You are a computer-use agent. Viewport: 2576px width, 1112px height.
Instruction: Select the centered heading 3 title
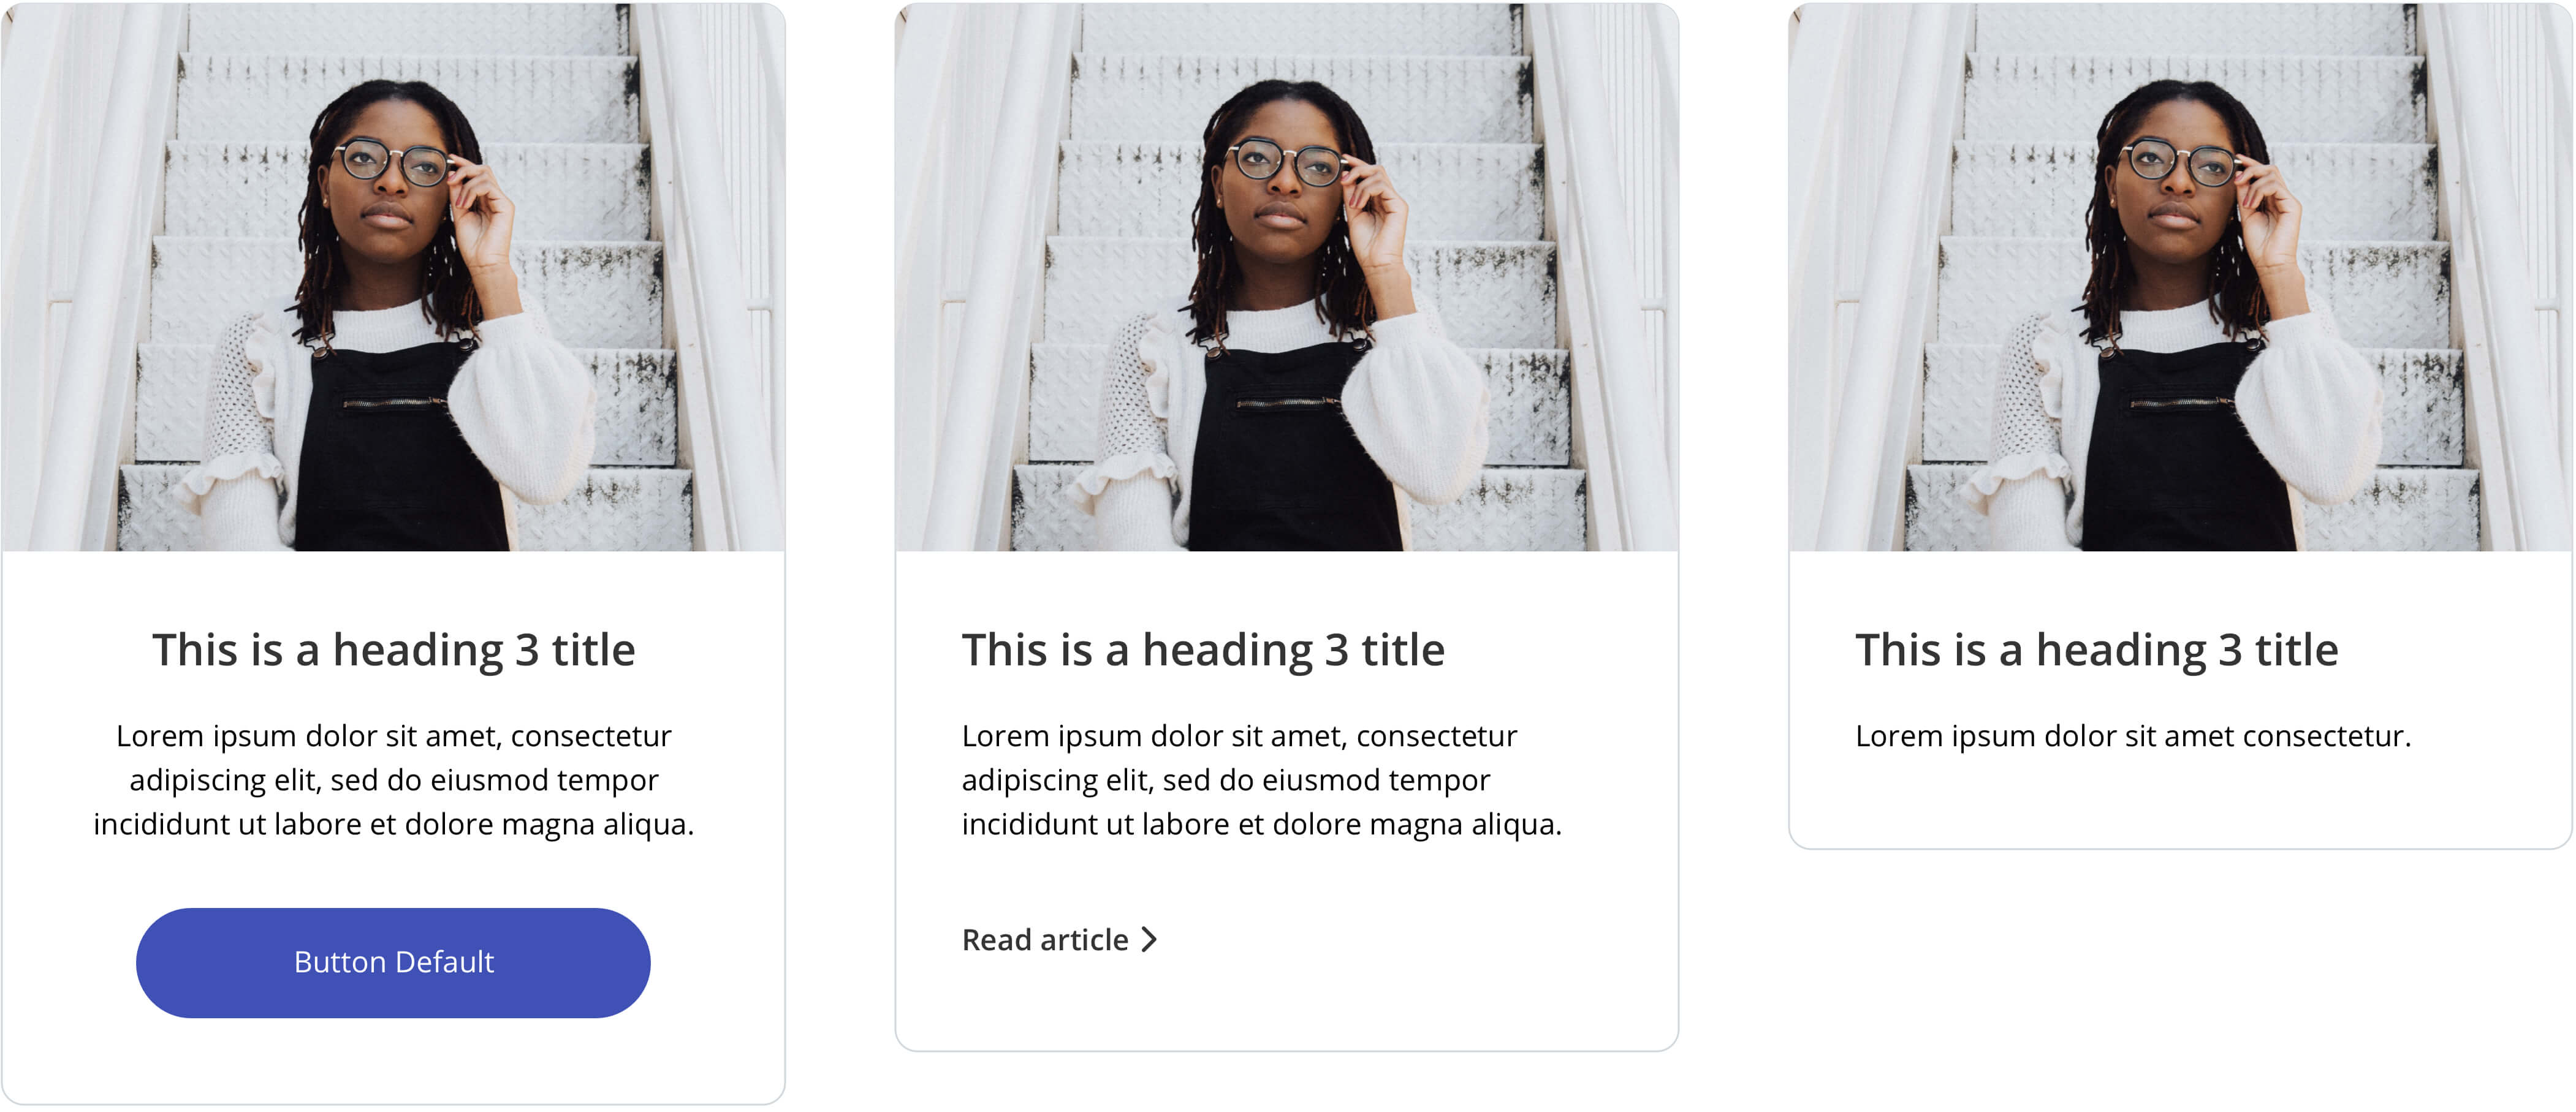[x=393, y=650]
